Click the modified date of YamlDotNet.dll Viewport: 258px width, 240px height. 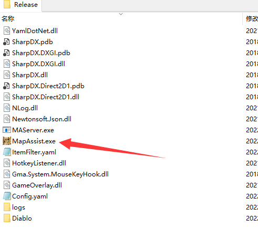point(252,31)
